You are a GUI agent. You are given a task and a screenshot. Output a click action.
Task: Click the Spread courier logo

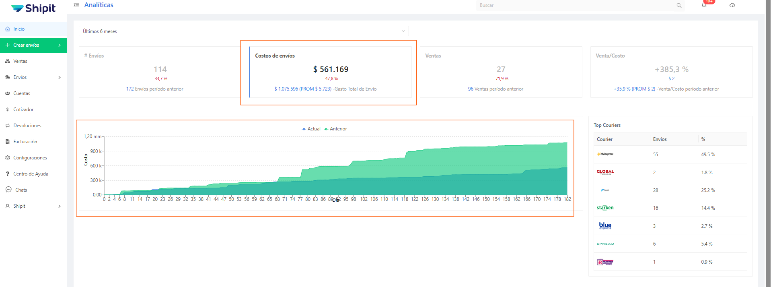(605, 244)
